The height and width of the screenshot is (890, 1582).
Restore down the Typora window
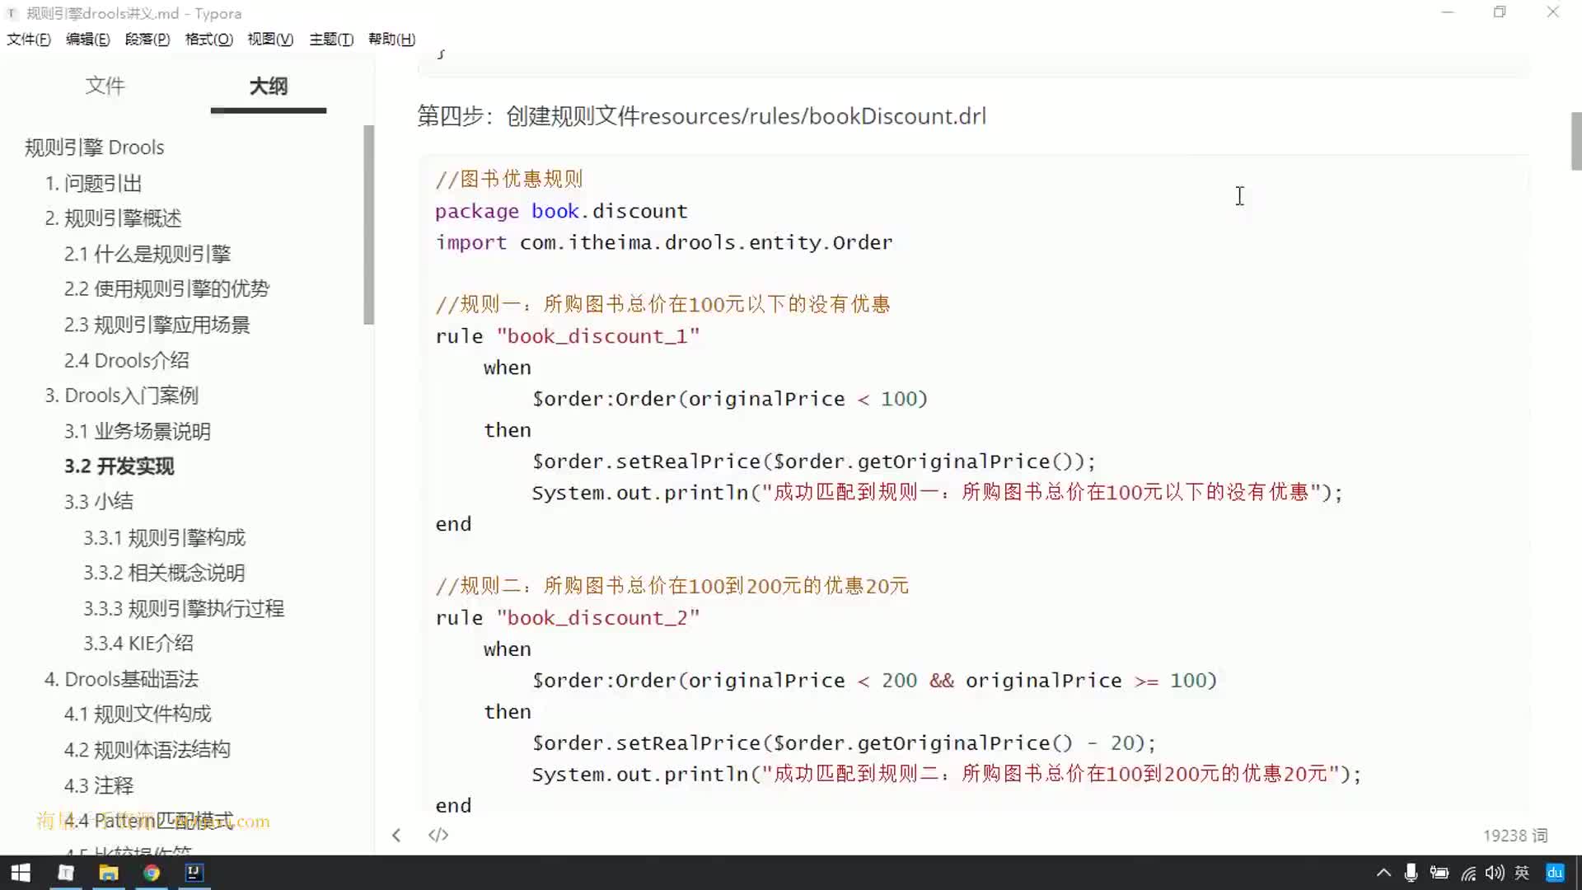(1500, 12)
